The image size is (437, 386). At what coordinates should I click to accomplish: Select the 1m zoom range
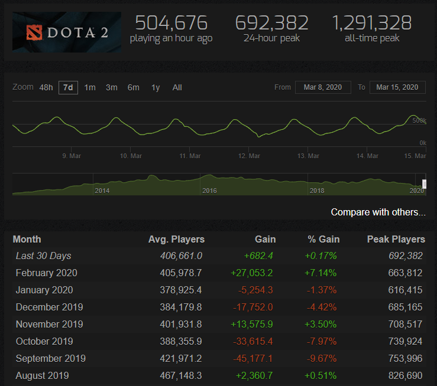pos(90,87)
